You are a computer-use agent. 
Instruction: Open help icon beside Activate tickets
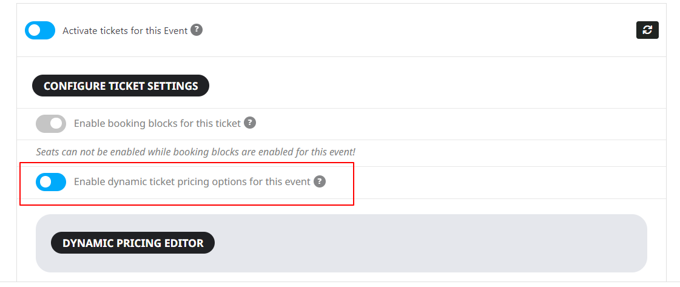coord(197,30)
